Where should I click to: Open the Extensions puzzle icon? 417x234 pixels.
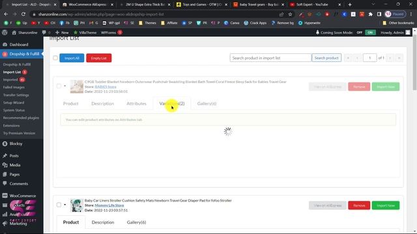click(371, 14)
